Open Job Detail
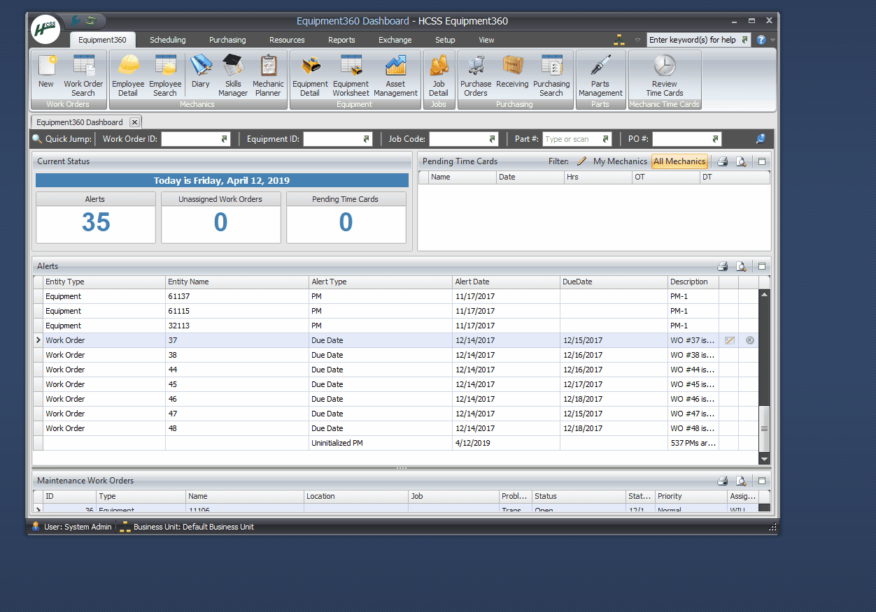 point(439,75)
